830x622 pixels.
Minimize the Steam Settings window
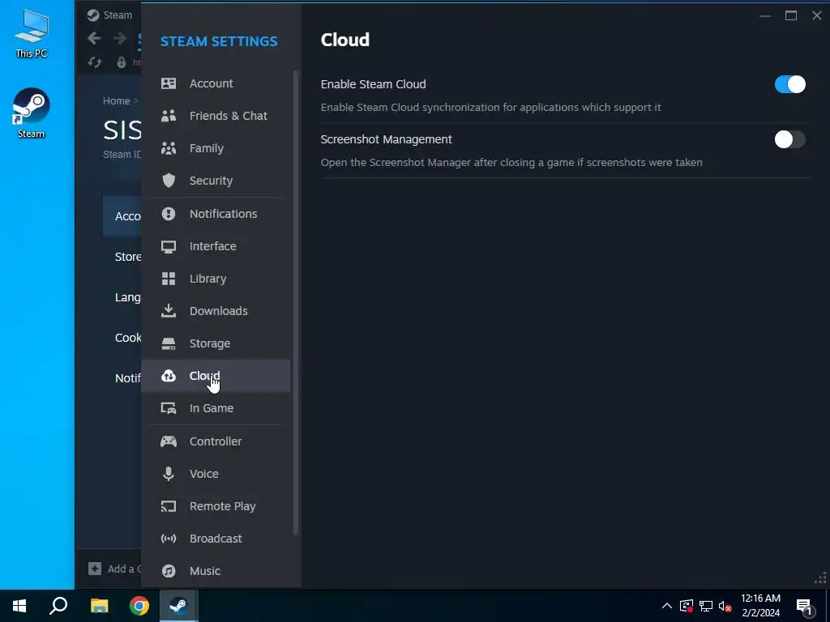pyautogui.click(x=765, y=15)
